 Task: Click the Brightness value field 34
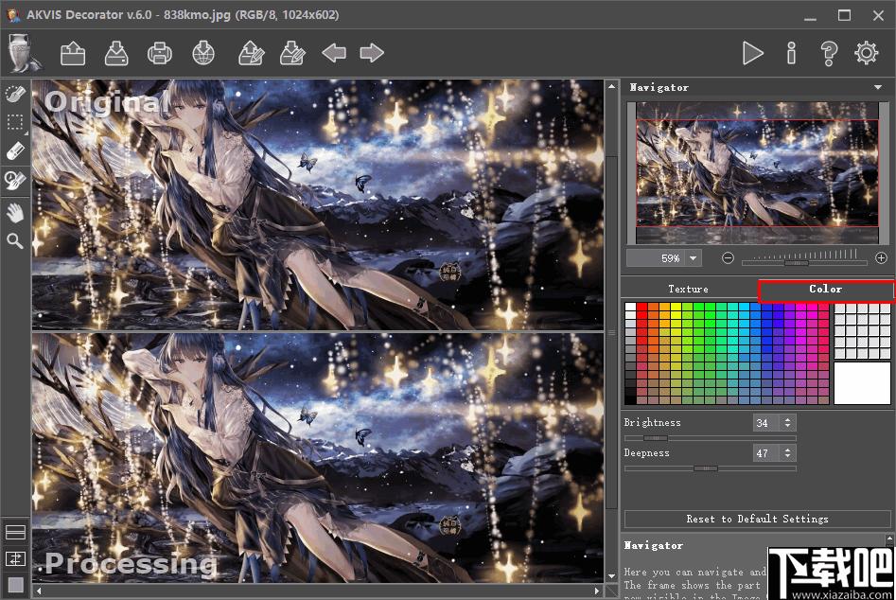(x=765, y=423)
